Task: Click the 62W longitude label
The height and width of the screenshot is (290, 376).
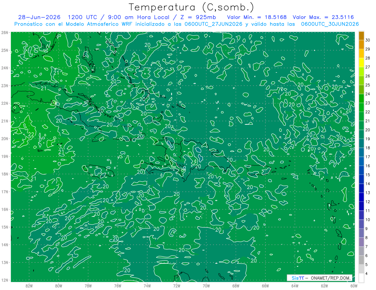Action: pos(324,286)
